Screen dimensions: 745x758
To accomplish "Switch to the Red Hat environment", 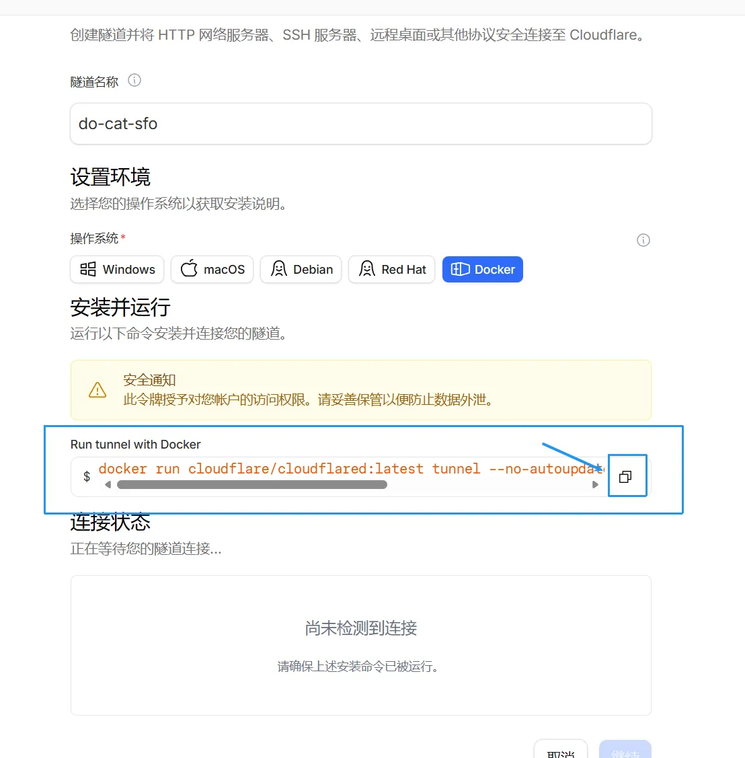I will pyautogui.click(x=391, y=270).
